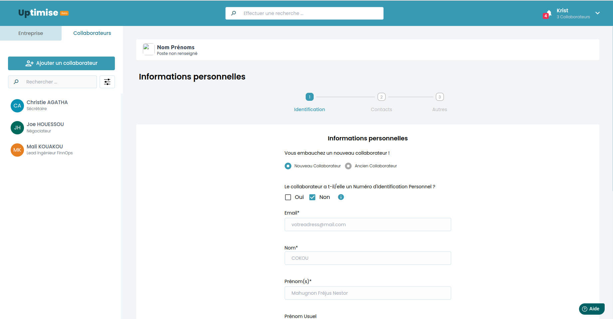This screenshot has width=613, height=319.
Task: Go to step 2 Contacts
Action: click(382, 97)
